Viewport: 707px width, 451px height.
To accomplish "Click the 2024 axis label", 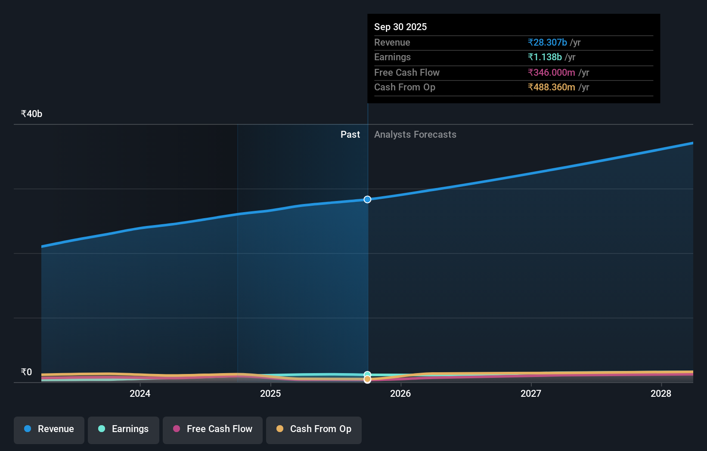I will 140,393.
